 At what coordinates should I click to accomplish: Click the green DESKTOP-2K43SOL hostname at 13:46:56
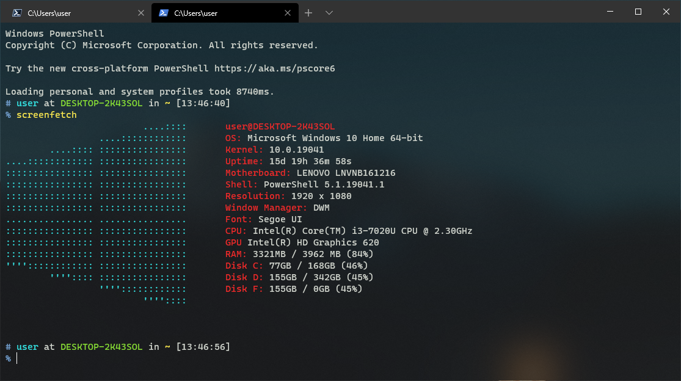101,347
